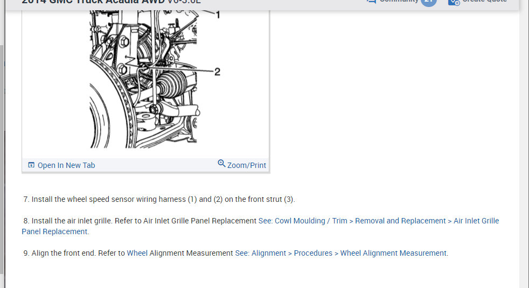Open Wheel Alignment Measurement link at end

click(x=393, y=253)
